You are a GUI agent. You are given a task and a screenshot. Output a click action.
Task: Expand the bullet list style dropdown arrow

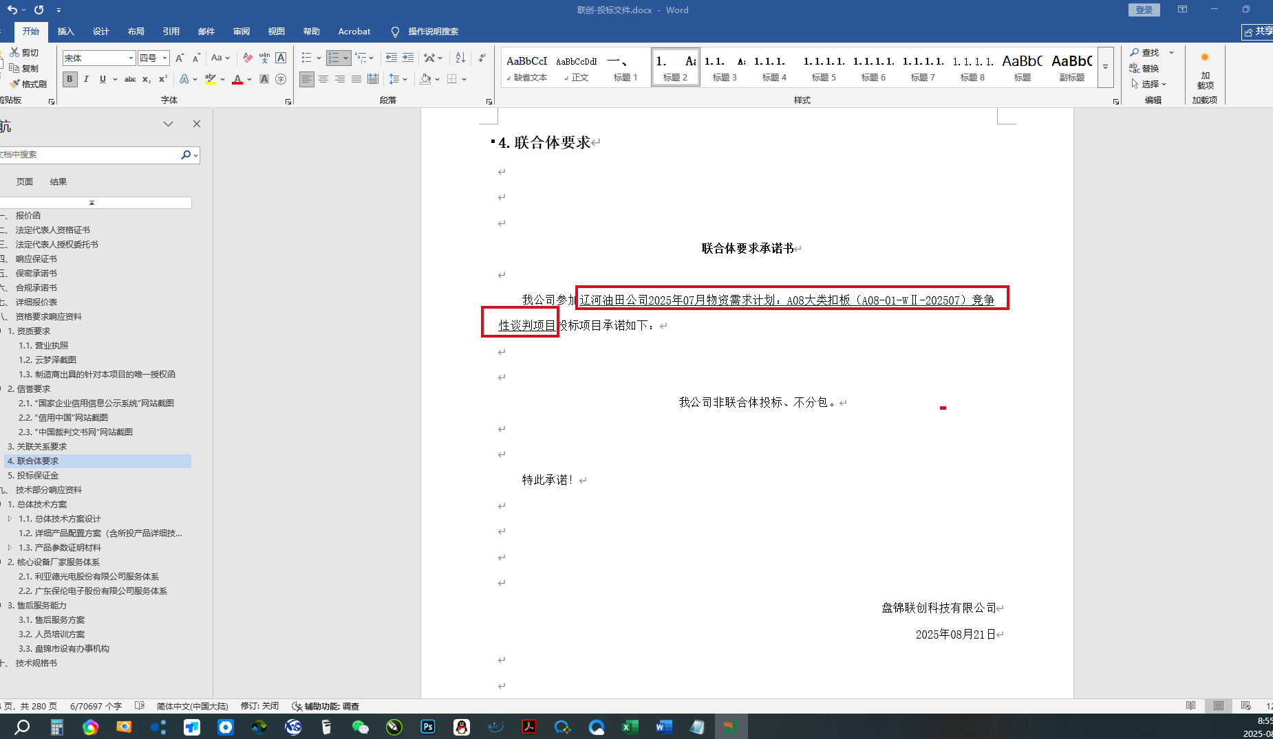[x=319, y=58]
